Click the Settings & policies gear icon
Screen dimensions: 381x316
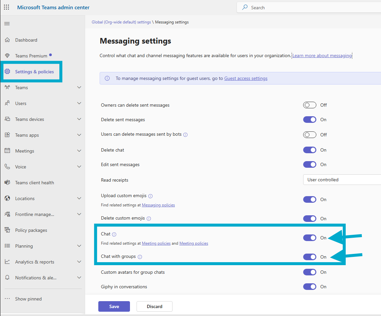click(7, 72)
